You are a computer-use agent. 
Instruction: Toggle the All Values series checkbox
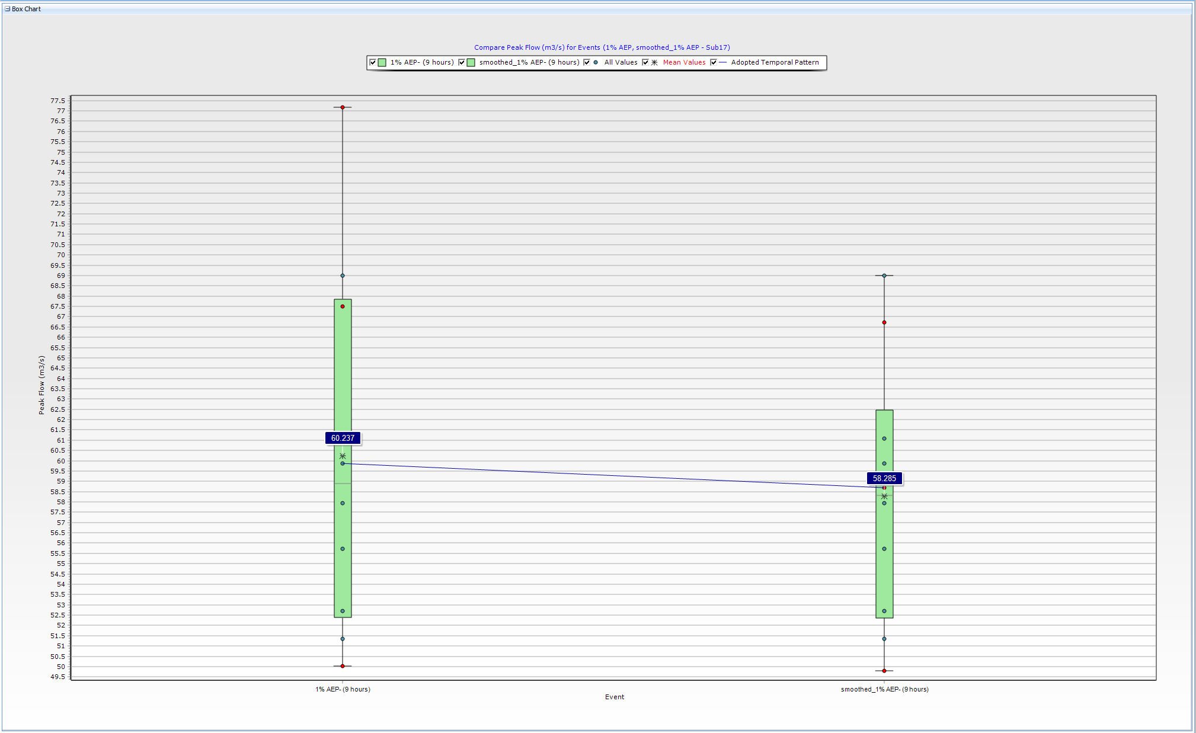[587, 62]
